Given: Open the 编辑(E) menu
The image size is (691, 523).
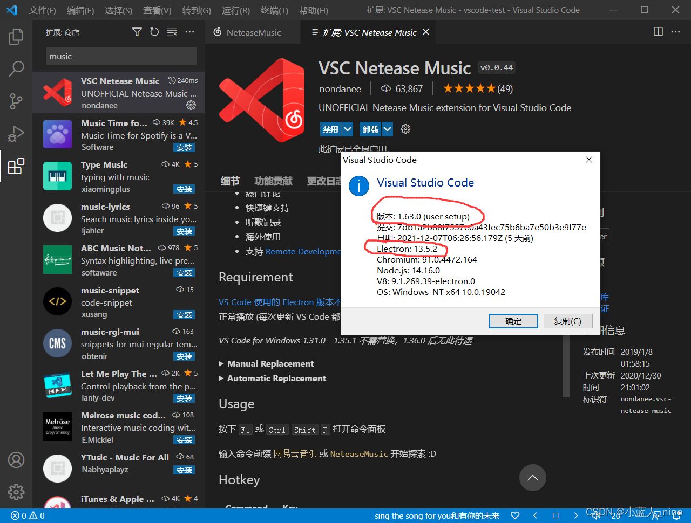Looking at the screenshot, I should pyautogui.click(x=80, y=10).
